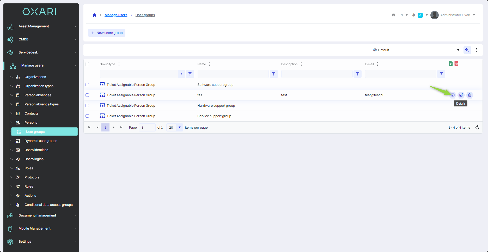This screenshot has width=488, height=252.
Task: Follow the Manage users breadcrumb link
Action: (x=116, y=15)
